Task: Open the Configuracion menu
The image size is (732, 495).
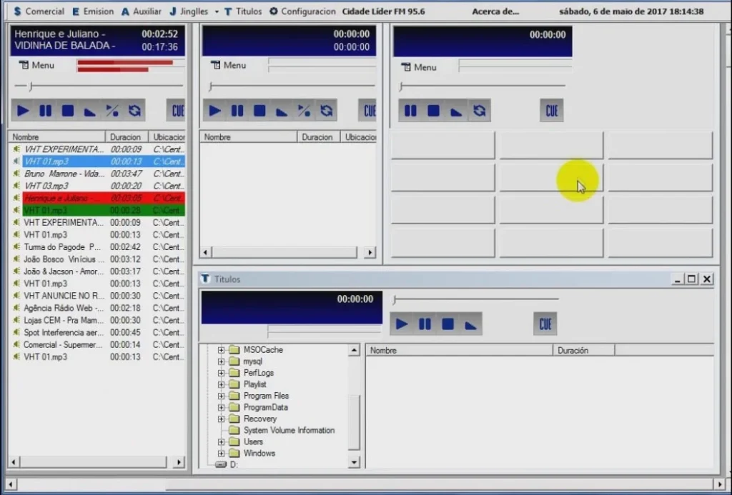Action: pos(302,11)
